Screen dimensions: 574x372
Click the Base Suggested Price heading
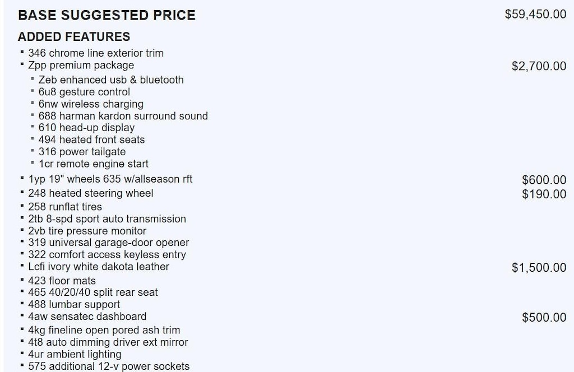107,15
